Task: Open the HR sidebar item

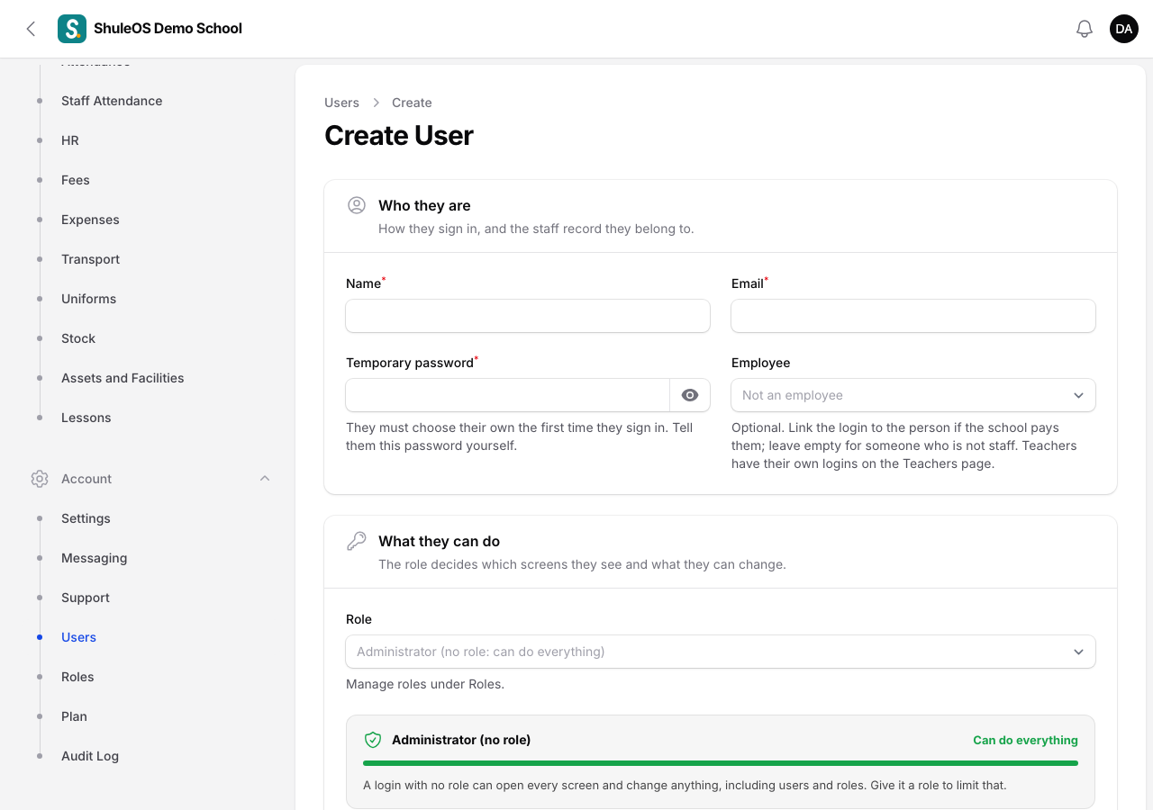Action: click(x=70, y=140)
